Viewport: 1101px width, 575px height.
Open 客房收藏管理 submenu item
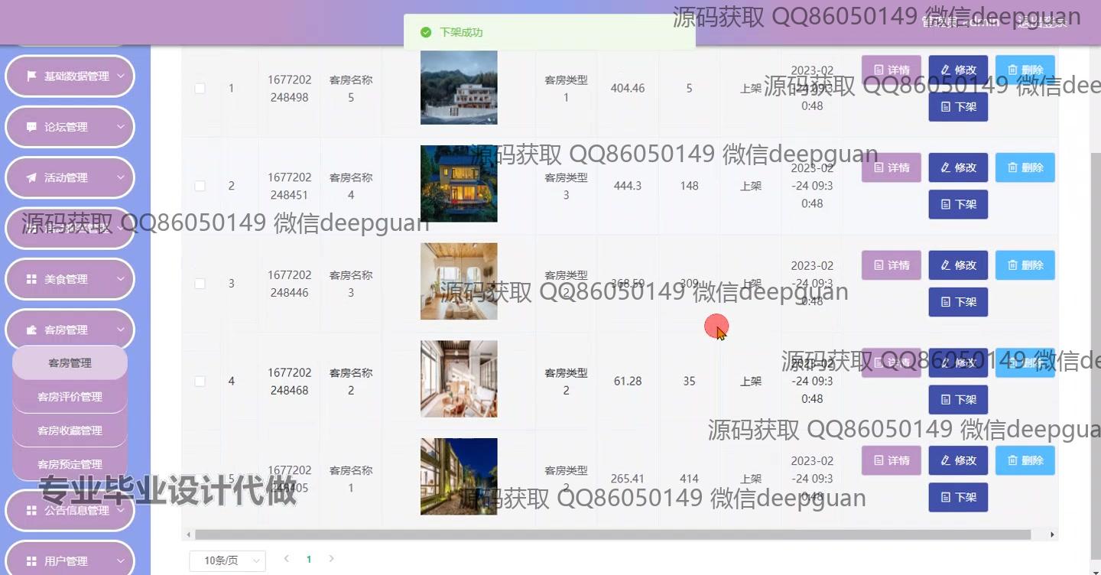[x=70, y=430]
